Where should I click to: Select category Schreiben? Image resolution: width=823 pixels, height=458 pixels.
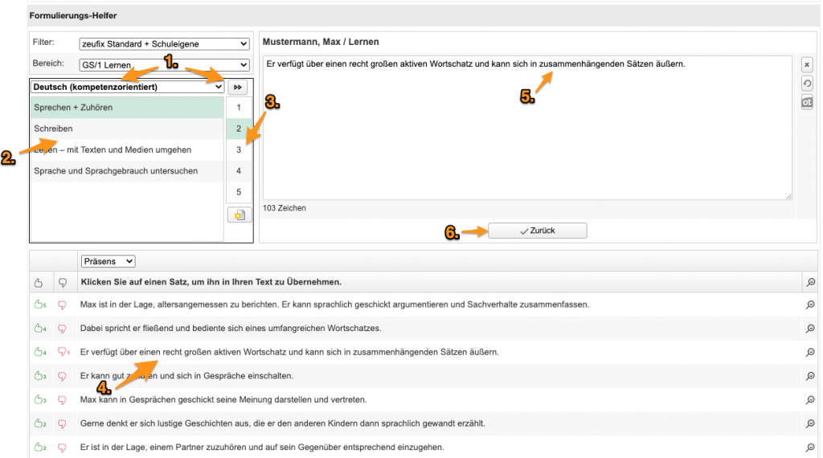click(x=127, y=129)
